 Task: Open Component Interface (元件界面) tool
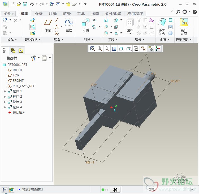pyautogui.click(x=184, y=27)
